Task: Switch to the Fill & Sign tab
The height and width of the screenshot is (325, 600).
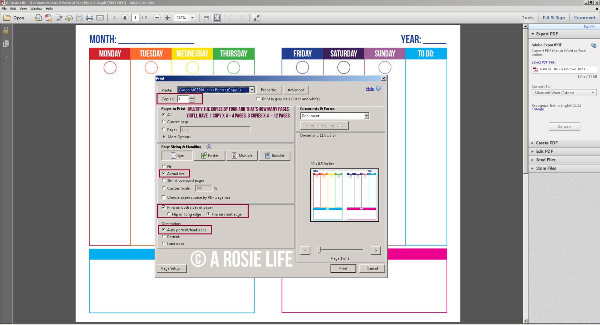Action: (554, 18)
